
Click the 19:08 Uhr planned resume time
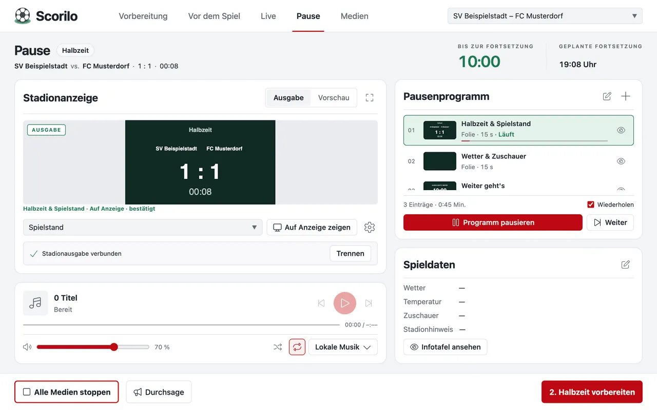(x=578, y=65)
